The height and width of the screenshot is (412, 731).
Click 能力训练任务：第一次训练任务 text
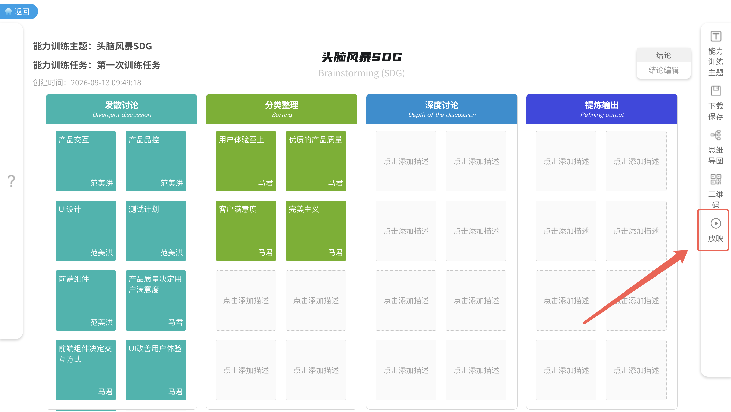(97, 65)
